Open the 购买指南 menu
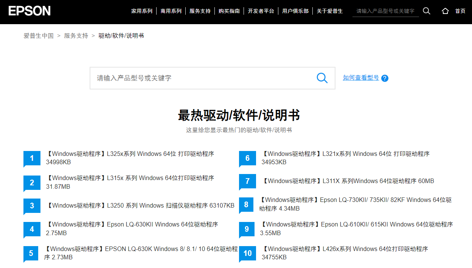The width and height of the screenshot is (472, 268). pyautogui.click(x=229, y=11)
